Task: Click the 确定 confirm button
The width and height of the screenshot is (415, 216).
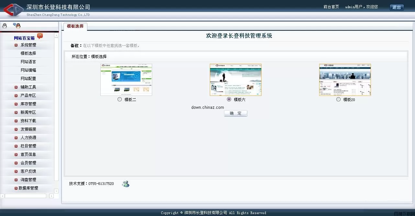Action: [x=236, y=113]
